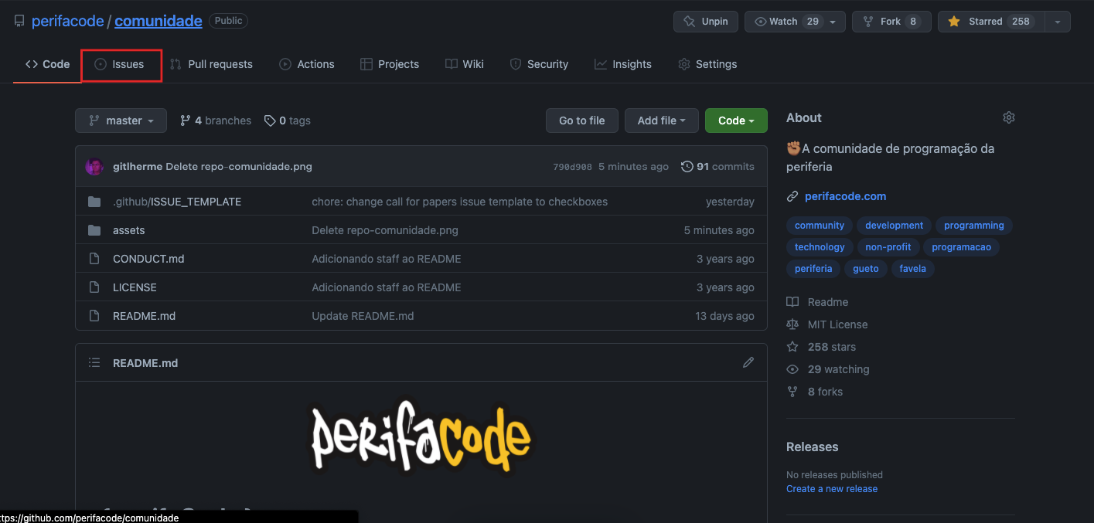Open the Actions tab
1094x523 pixels.
pyautogui.click(x=307, y=64)
